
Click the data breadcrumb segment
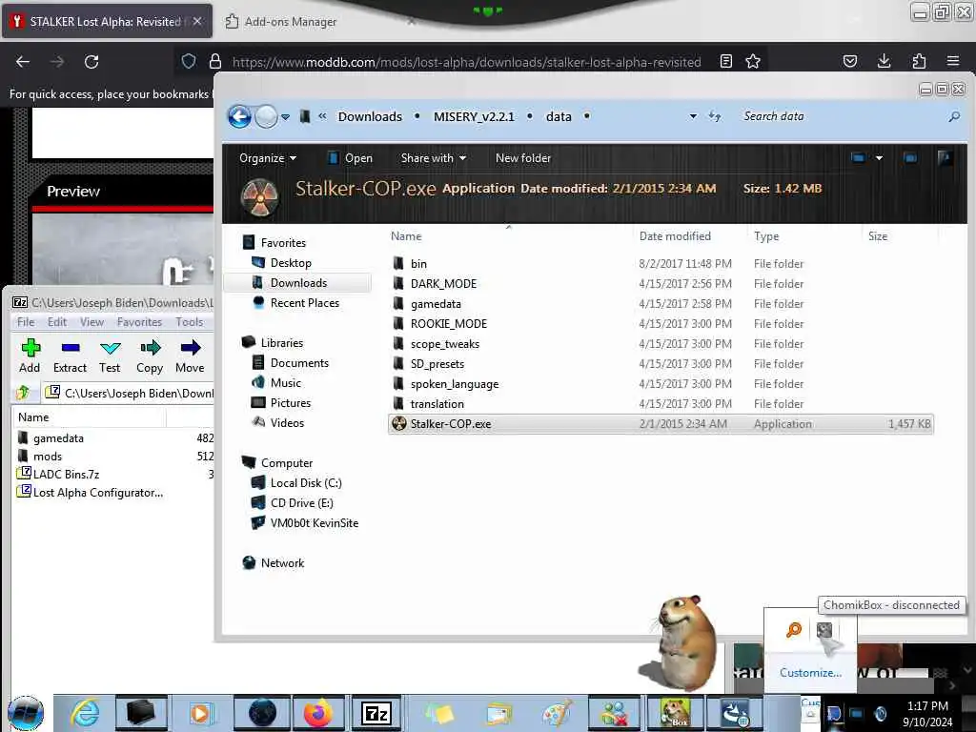coord(559,116)
